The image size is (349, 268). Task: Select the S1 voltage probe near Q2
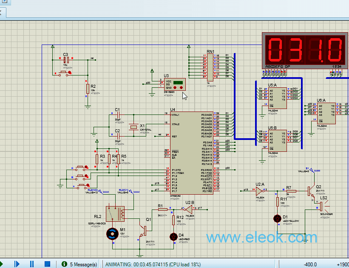click(x=312, y=170)
